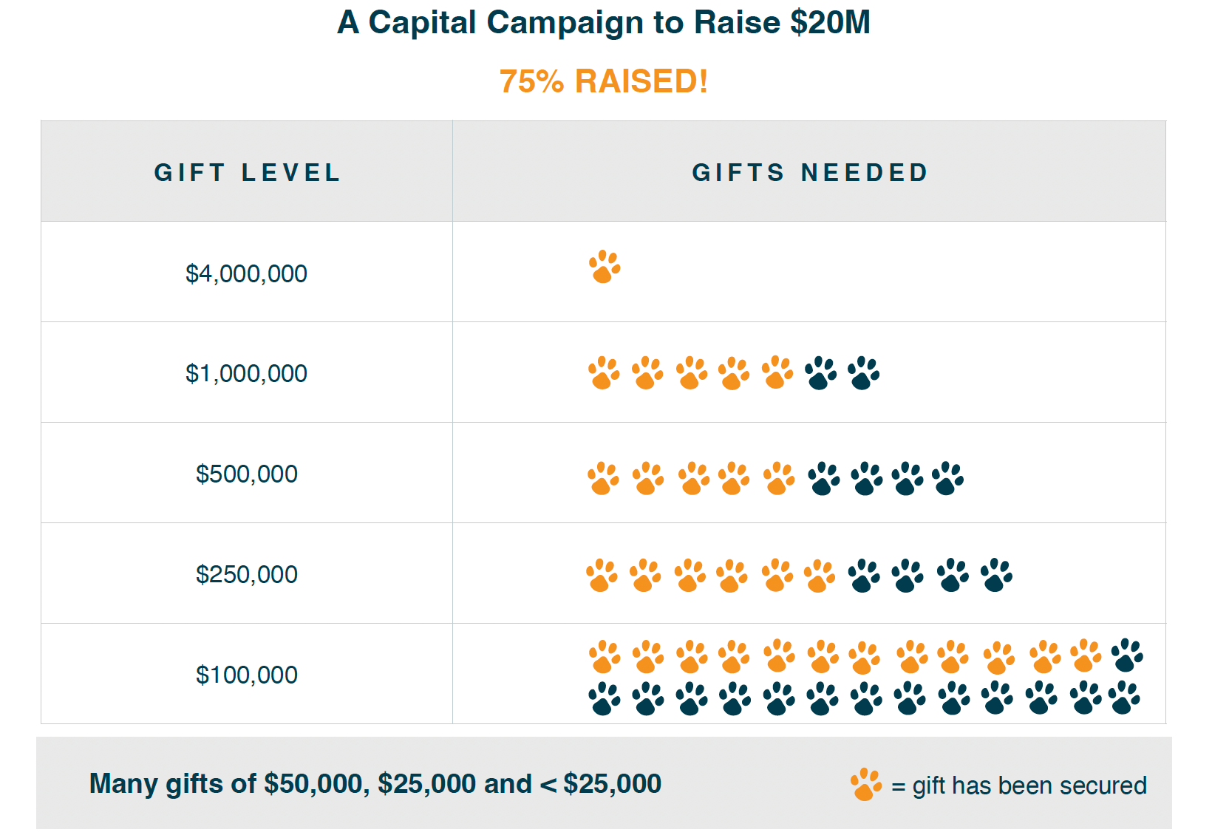Click the last dark paw in $500,000 row

tap(947, 479)
